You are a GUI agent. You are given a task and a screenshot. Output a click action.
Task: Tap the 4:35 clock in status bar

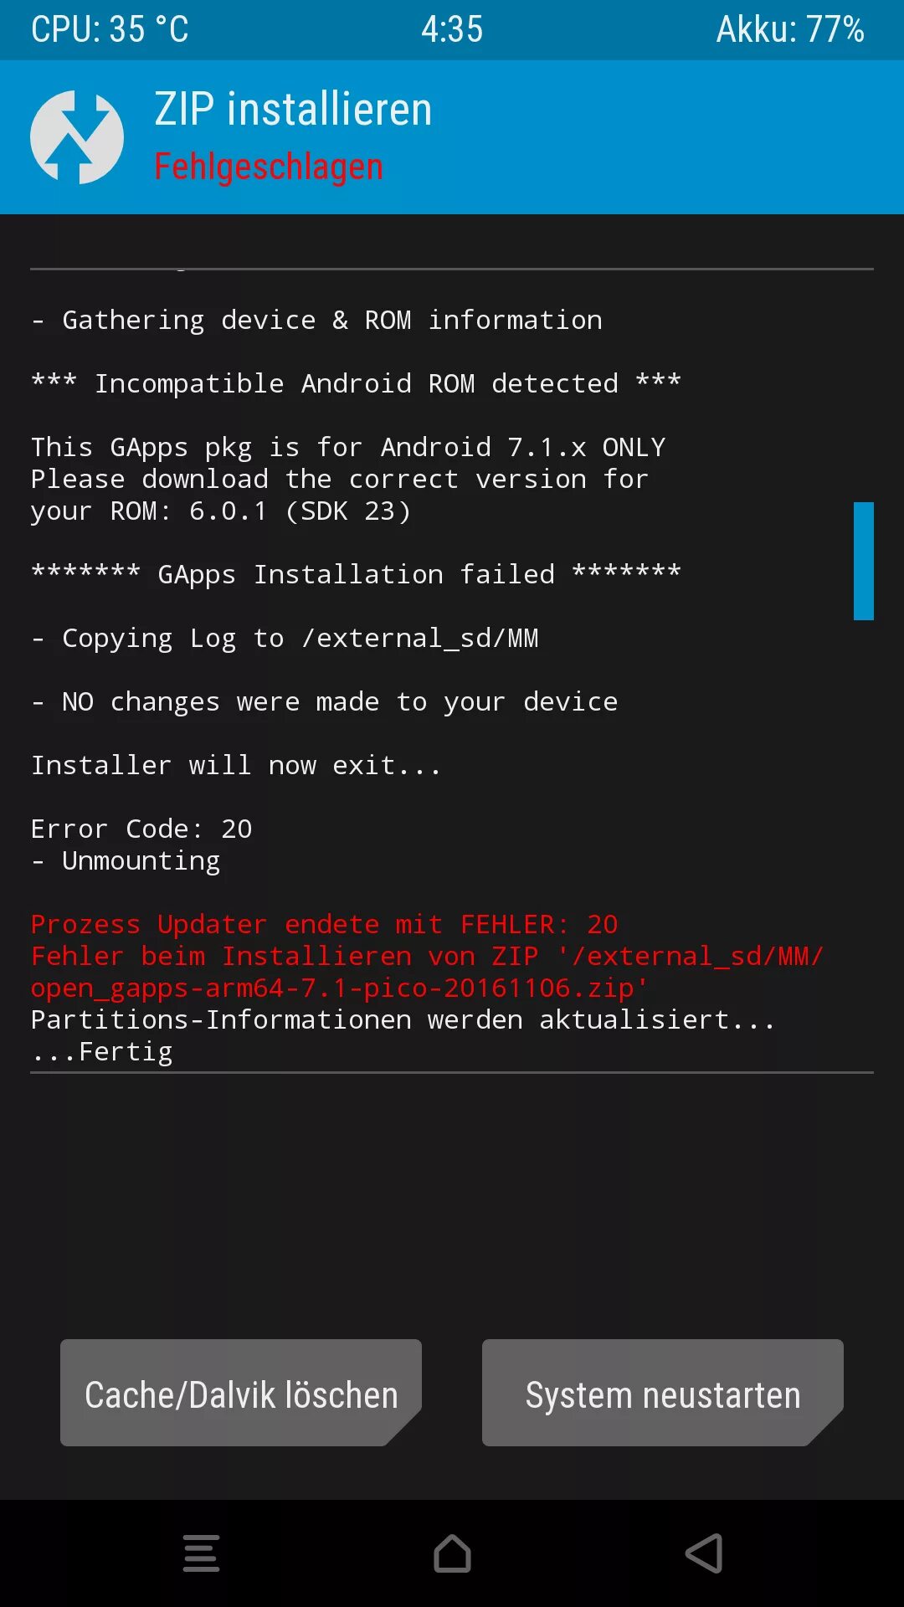452,29
